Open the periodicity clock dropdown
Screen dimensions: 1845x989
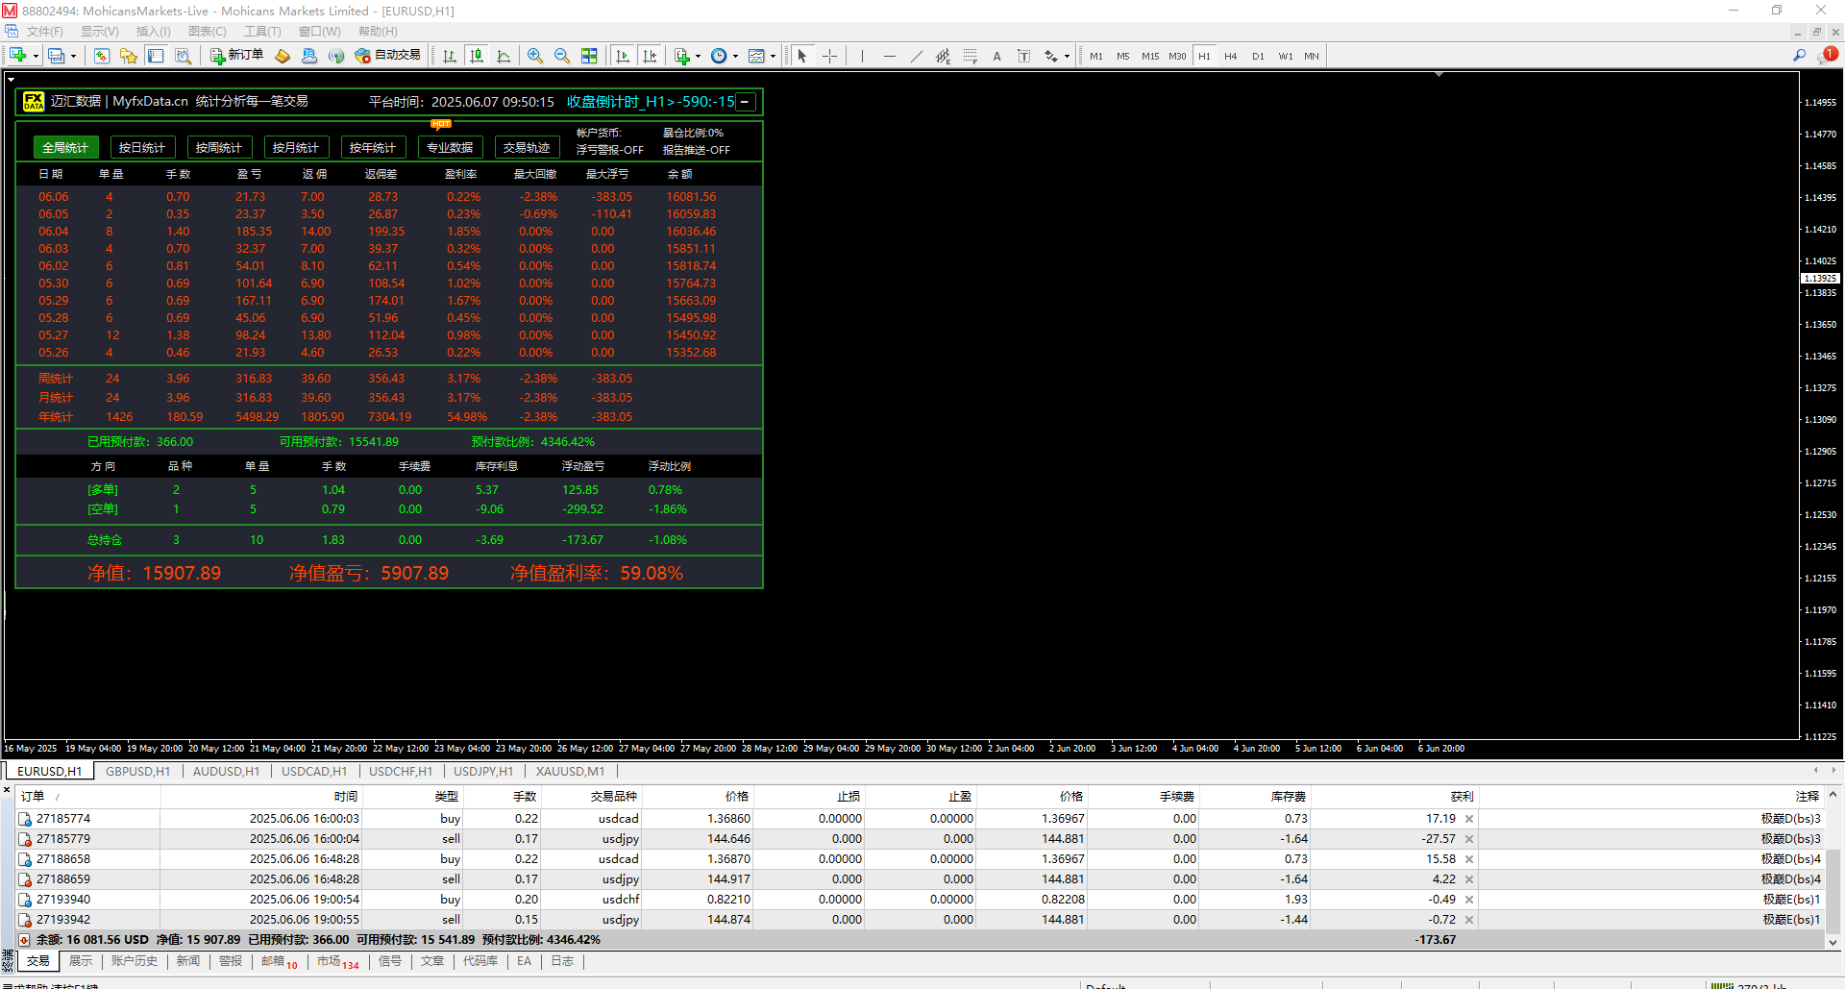coord(724,56)
